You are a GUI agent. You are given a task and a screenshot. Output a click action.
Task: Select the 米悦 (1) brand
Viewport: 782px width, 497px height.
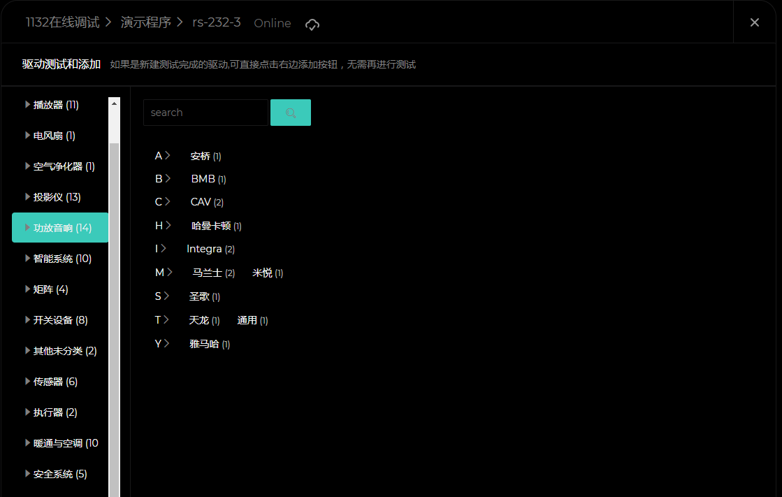pos(268,273)
